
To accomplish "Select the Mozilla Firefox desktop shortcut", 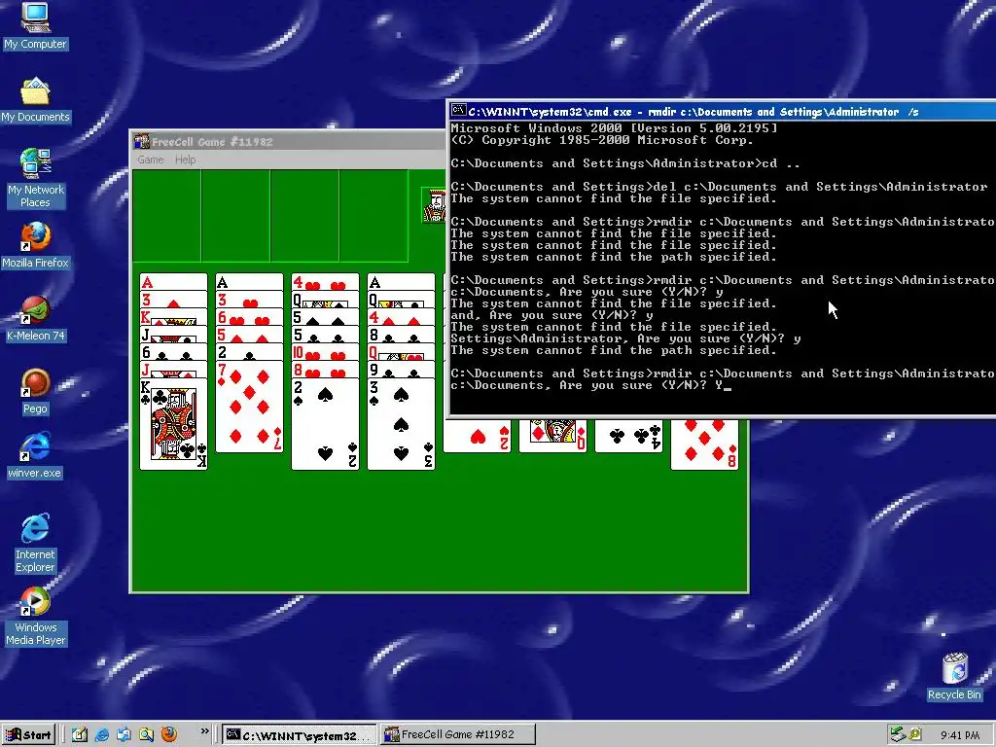I will [x=35, y=246].
